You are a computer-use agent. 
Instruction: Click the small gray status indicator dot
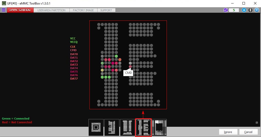[x=257, y=123]
